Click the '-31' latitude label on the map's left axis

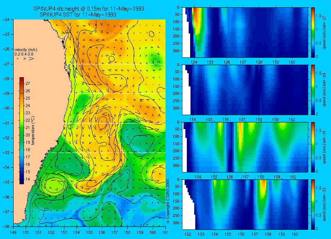[6, 123]
